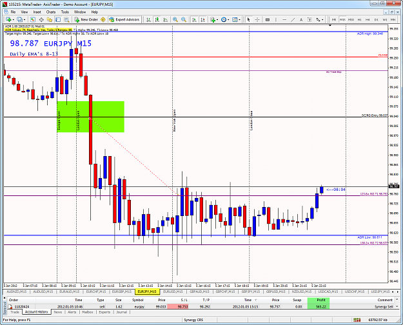
Task: Expand the templates dropdown arrow
Action: coord(239,19)
